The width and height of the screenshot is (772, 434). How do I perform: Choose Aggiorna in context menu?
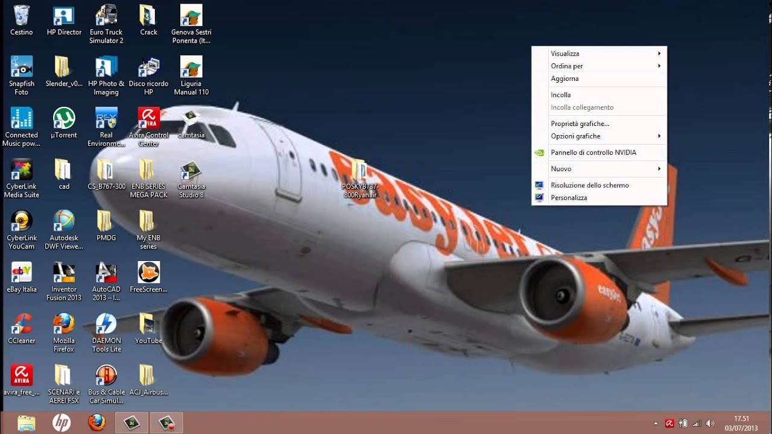599,78
